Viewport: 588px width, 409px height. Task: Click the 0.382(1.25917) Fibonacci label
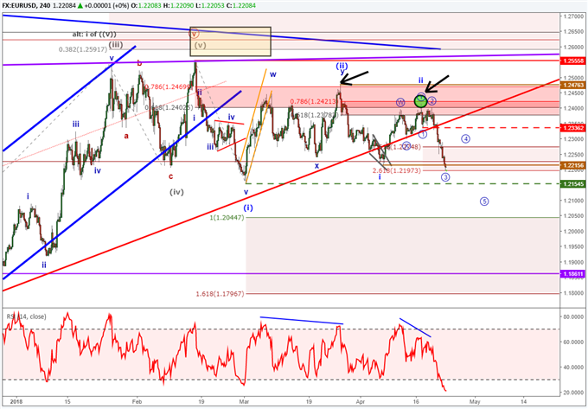pos(83,49)
